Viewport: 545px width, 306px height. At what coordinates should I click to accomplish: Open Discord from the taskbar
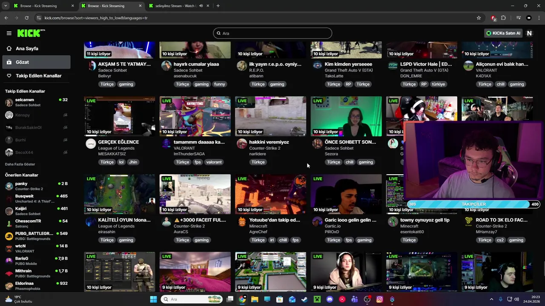330,299
